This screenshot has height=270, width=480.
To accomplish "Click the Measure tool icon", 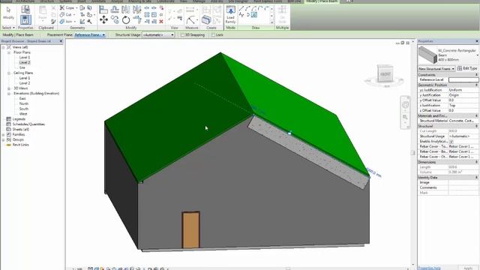I will click(x=191, y=20).
